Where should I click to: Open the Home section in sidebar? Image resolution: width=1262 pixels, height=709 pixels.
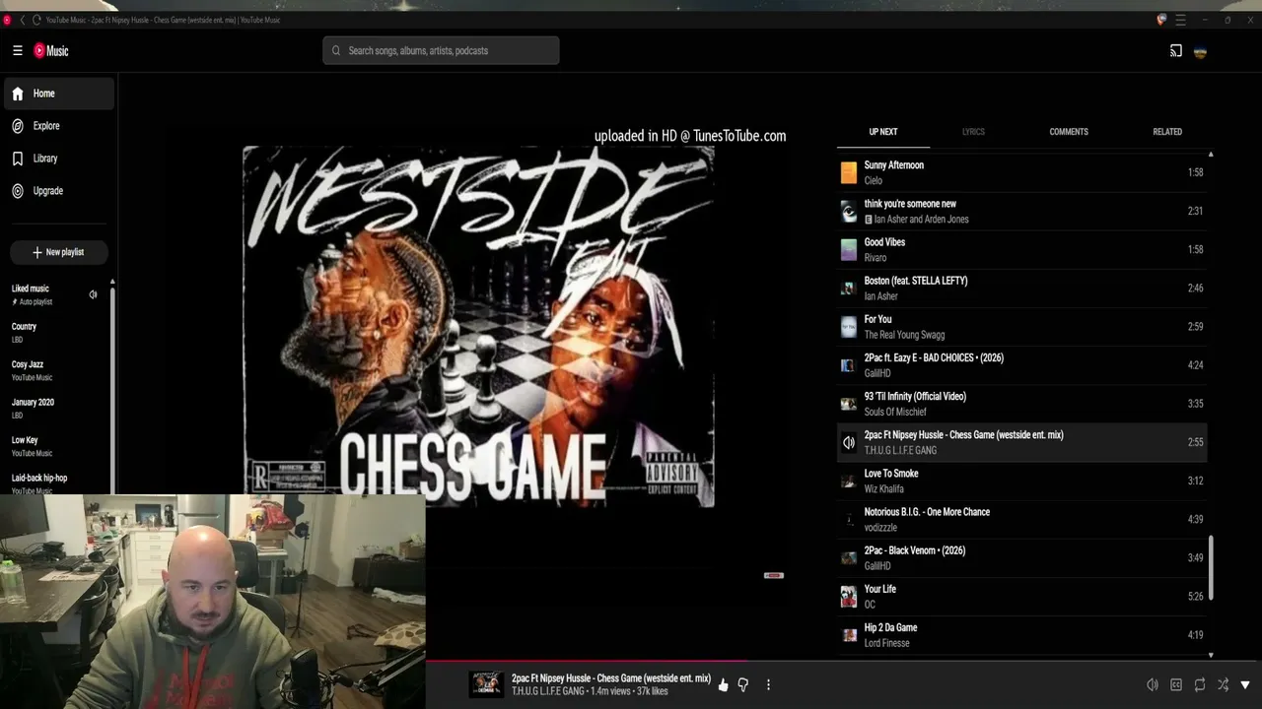click(58, 94)
